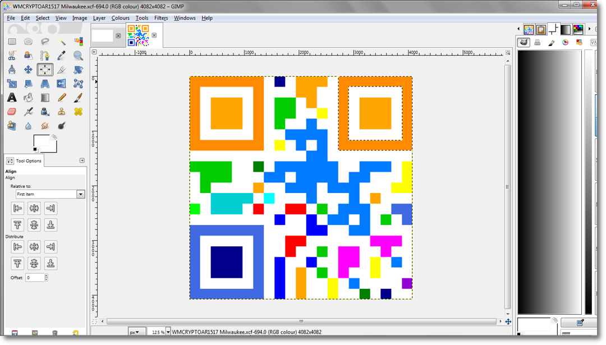The width and height of the screenshot is (606, 345).
Task: Select the Paths tool
Action: tap(45, 56)
